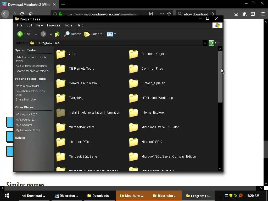Screen dimensions: 268x201
Task: Open Windows XP (E:) in Other Places
Action: point(26,114)
